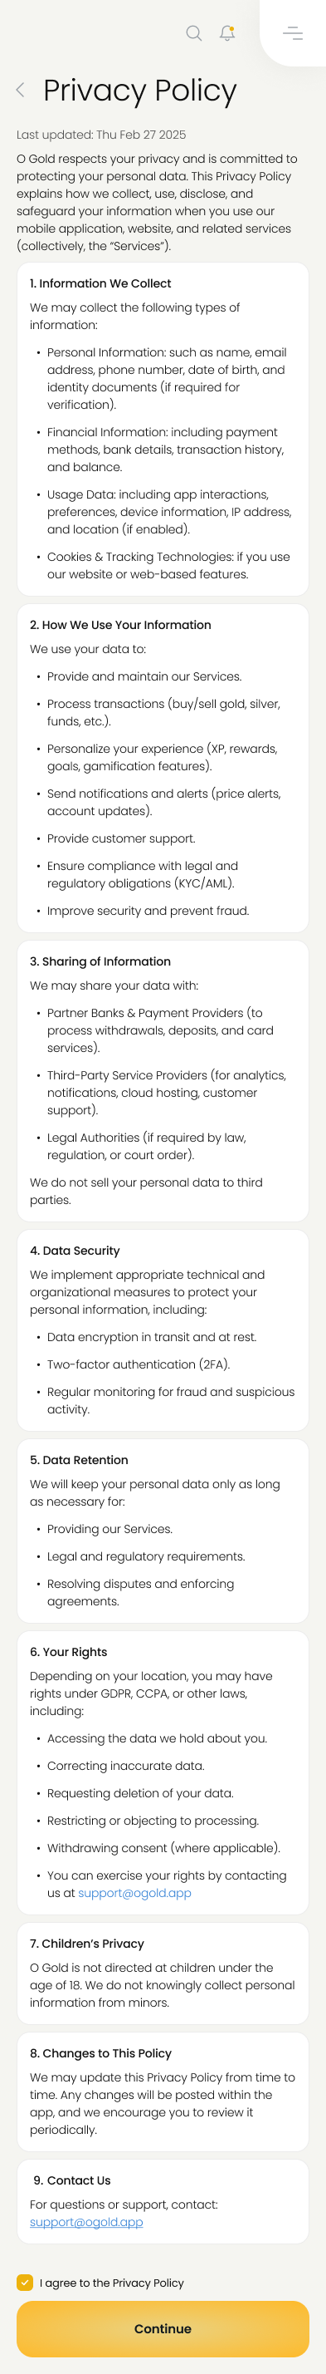Image resolution: width=326 pixels, height=2374 pixels.
Task: Open support@ogold.app link under Contact Us
Action: [x=86, y=2221]
